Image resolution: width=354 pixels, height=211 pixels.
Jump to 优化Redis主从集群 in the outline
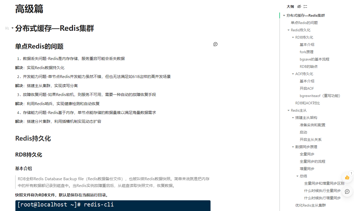point(310,205)
